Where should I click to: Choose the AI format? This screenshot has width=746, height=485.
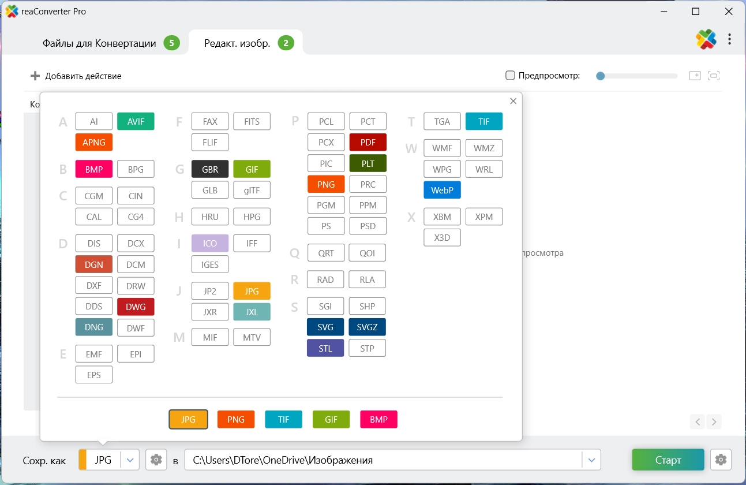tap(94, 121)
